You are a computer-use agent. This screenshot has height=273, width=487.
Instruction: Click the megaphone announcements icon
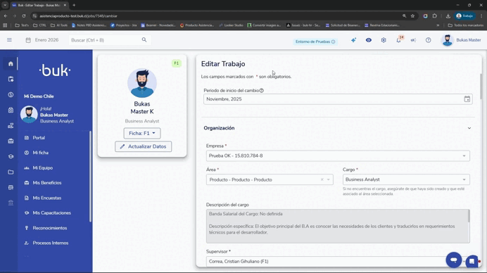[413, 40]
